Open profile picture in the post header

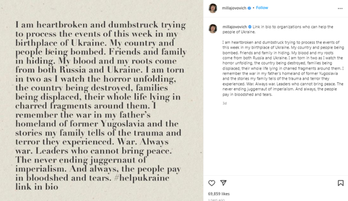pos(213,8)
